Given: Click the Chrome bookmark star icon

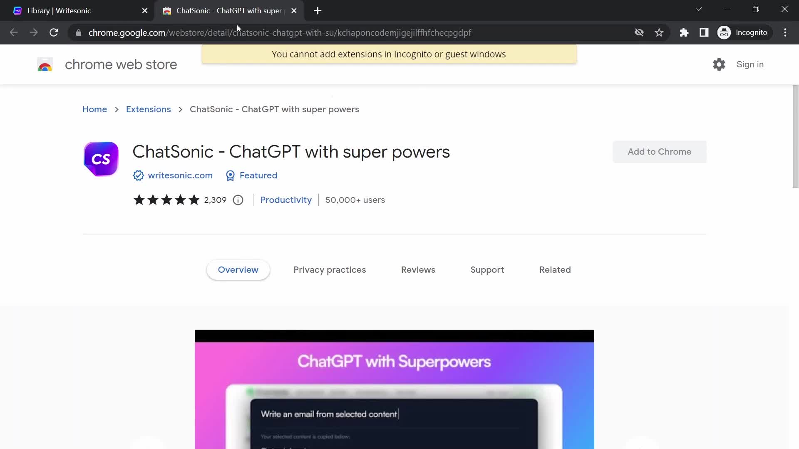Looking at the screenshot, I should click(x=660, y=32).
